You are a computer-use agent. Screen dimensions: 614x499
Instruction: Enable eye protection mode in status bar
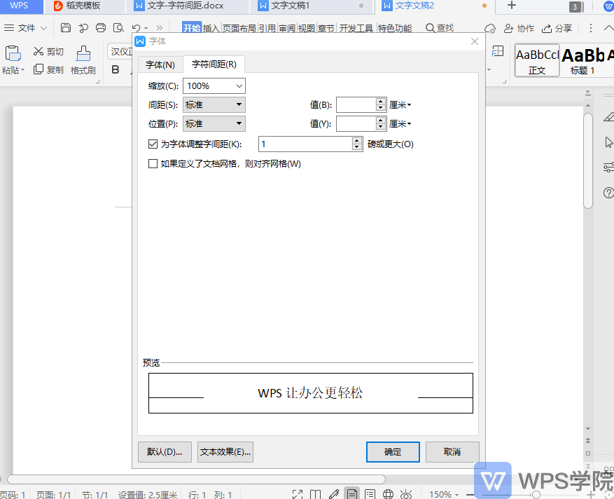point(405,493)
